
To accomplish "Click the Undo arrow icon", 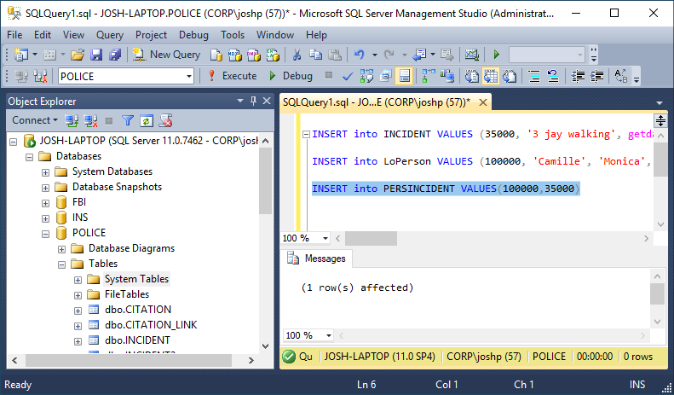I will (x=360, y=55).
